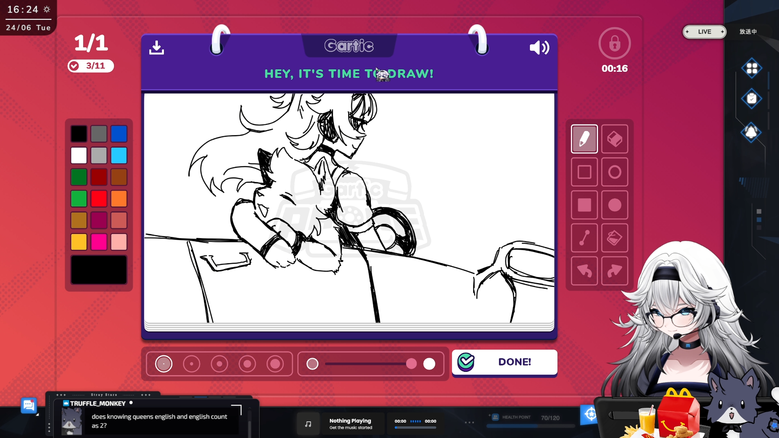Click the Gartic logo
779x438 pixels.
click(x=349, y=46)
